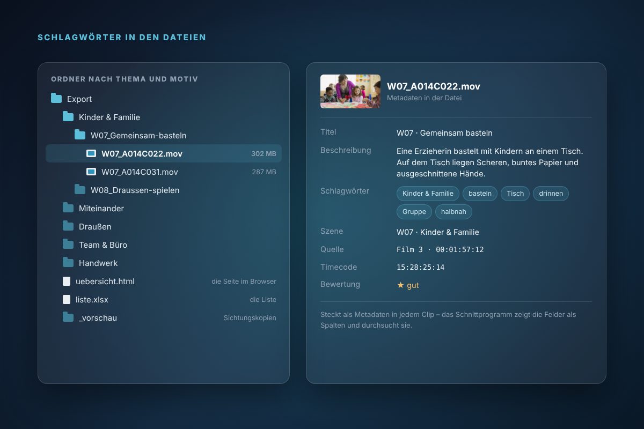This screenshot has height=429, width=644.
Task: Open the Team & Büro folder
Action: (164, 245)
